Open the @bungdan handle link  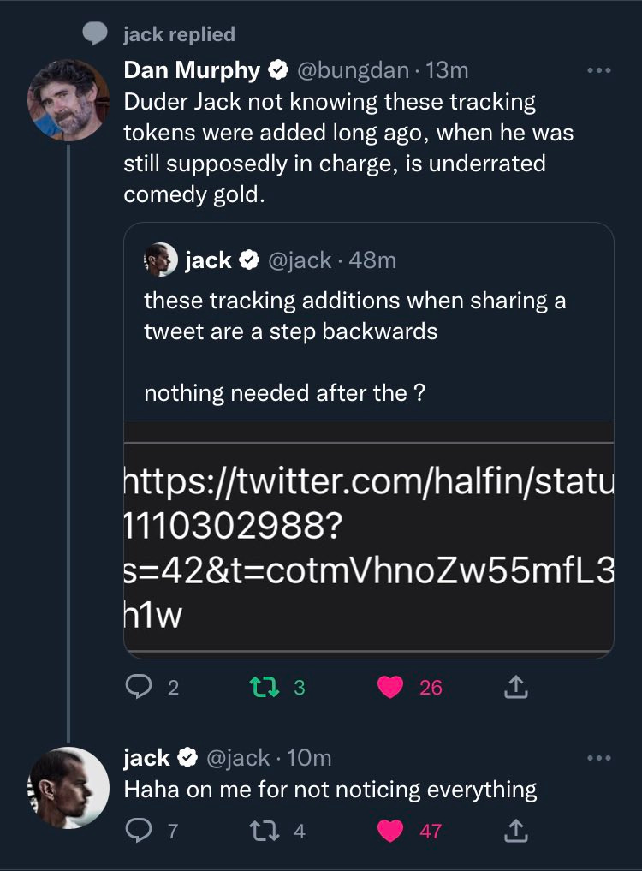click(352, 70)
